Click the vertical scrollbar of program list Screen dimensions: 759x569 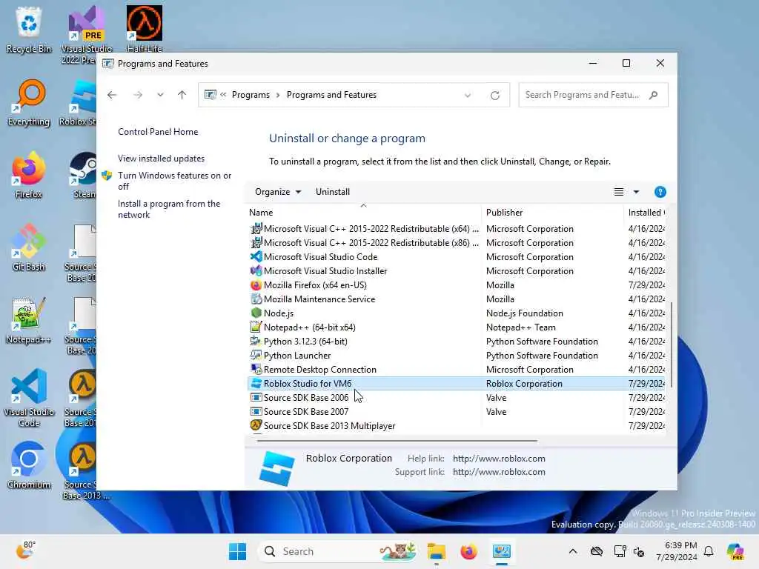pyautogui.click(x=671, y=345)
